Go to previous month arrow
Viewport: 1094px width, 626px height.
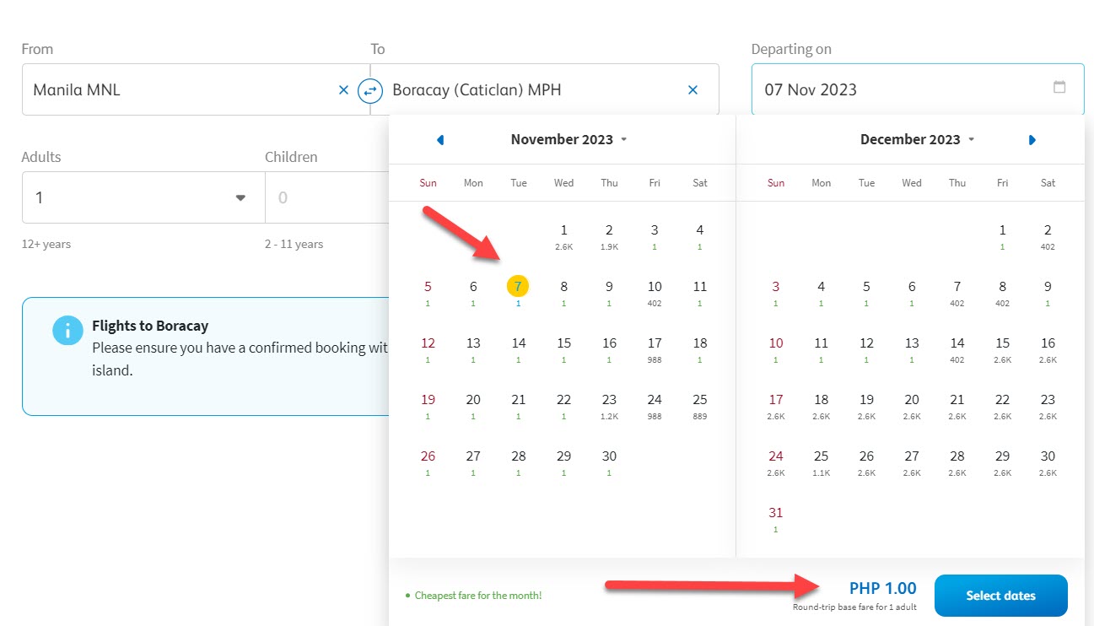tap(440, 140)
